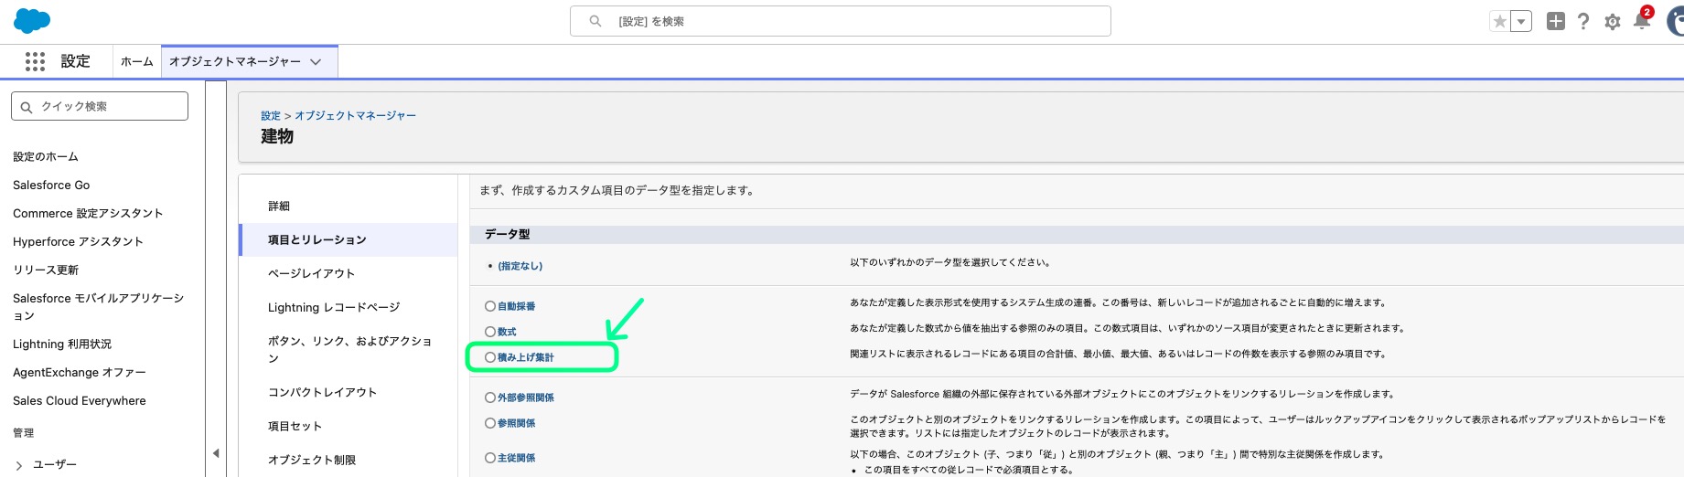The width and height of the screenshot is (1684, 477).
Task: Click the favorites star icon
Action: click(x=1499, y=21)
